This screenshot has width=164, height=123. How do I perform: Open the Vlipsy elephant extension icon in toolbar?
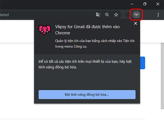click(x=136, y=15)
